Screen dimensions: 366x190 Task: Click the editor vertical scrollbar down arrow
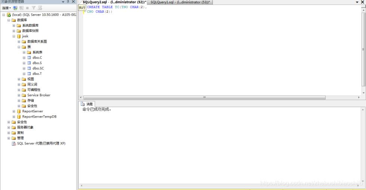click(x=363, y=93)
